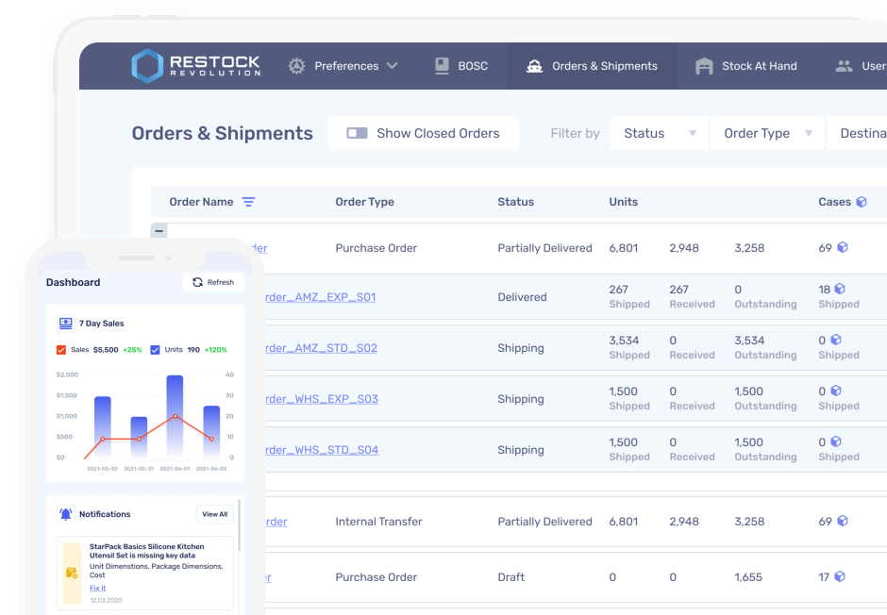887x615 pixels.
Task: Uncheck the Sales checkbox in 7 Day Sales
Action: pyautogui.click(x=61, y=350)
